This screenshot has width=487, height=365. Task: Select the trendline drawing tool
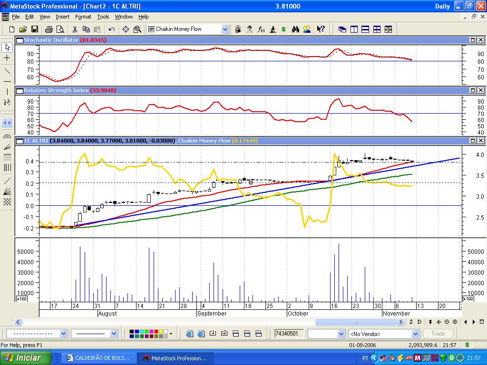coord(7,71)
